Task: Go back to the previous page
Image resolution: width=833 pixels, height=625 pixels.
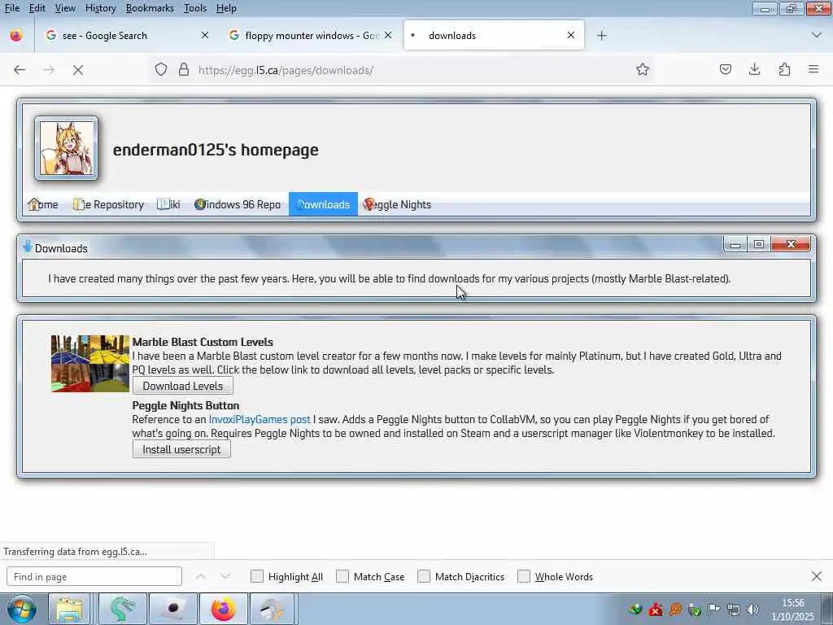Action: (x=20, y=70)
